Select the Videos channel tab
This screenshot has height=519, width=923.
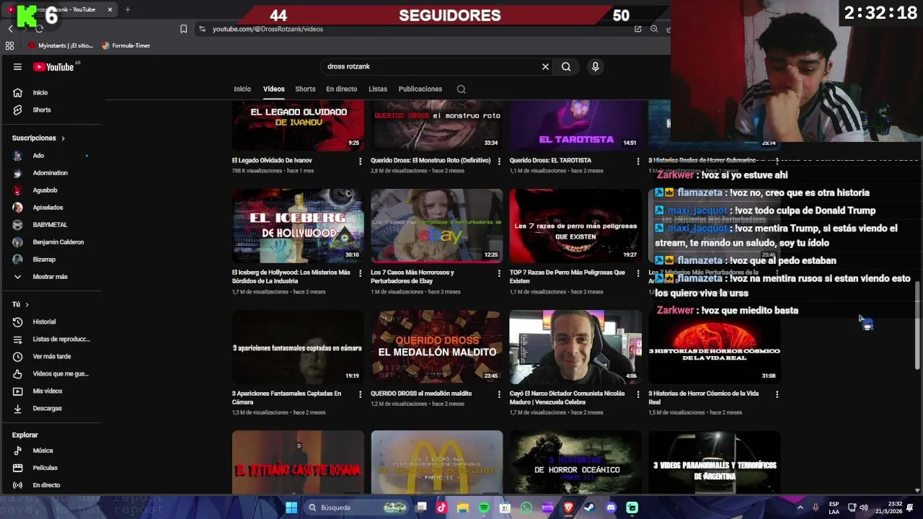pyautogui.click(x=273, y=89)
